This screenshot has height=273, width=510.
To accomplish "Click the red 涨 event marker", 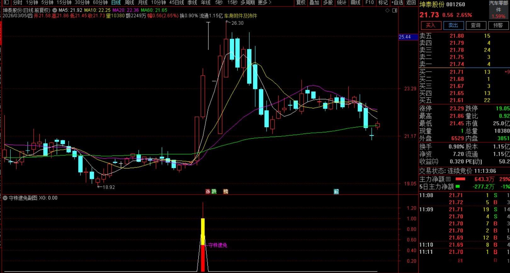I will click(208, 191).
